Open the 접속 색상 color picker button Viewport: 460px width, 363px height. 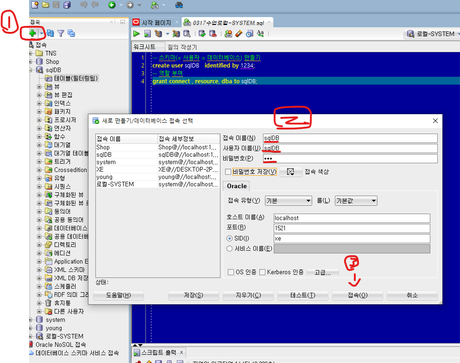(x=290, y=172)
